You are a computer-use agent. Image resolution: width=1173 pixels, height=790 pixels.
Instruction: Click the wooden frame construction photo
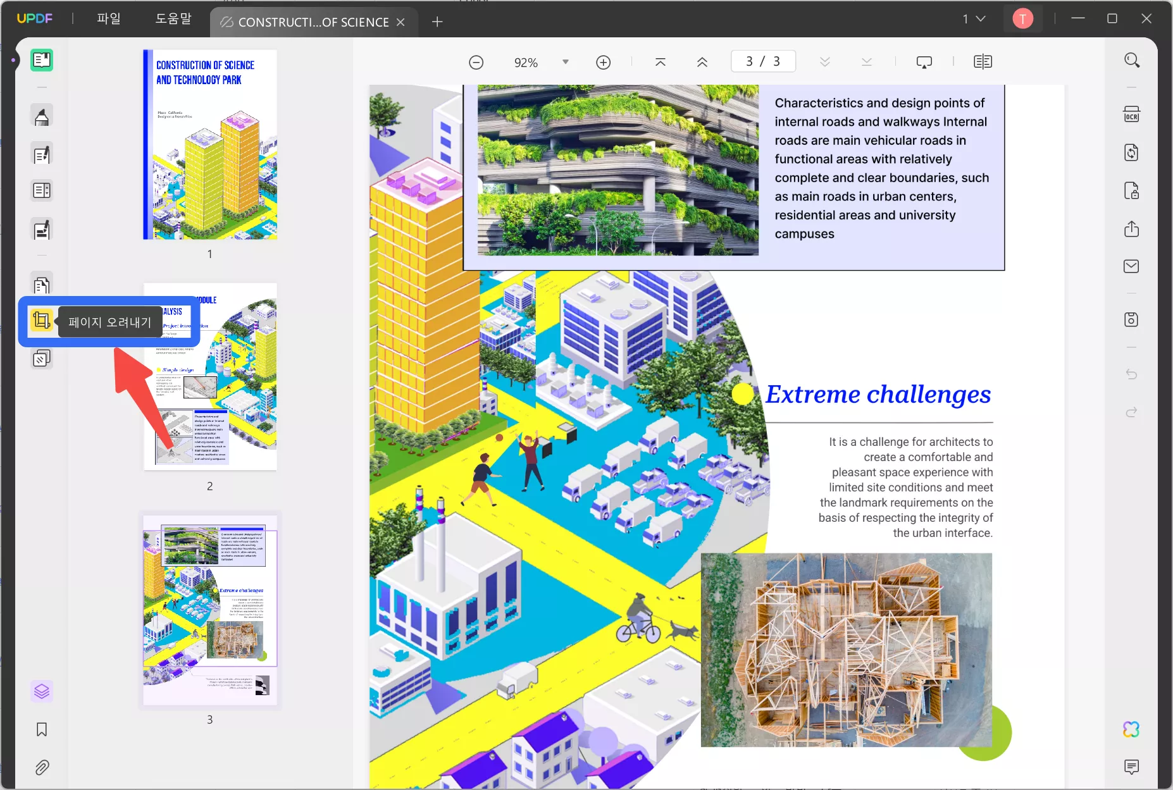(x=847, y=650)
